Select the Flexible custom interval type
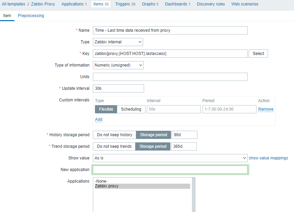Viewport: 294px width, 212px height. pyautogui.click(x=106, y=109)
